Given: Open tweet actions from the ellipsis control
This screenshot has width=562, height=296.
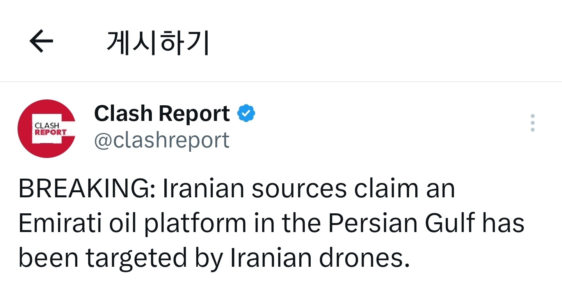Looking at the screenshot, I should pos(533,122).
